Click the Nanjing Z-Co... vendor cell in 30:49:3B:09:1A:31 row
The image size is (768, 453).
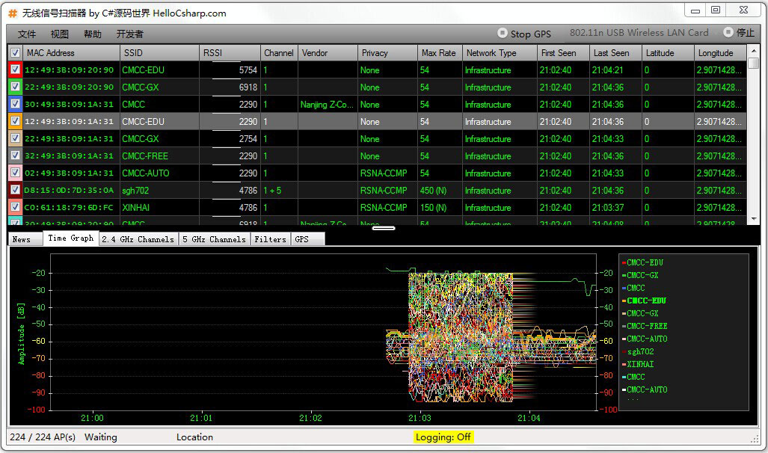327,105
